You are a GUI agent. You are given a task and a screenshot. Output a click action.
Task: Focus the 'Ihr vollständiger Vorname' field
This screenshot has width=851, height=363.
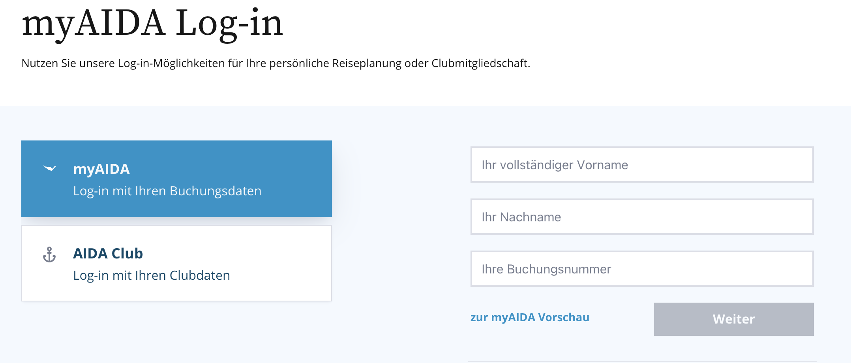click(642, 165)
